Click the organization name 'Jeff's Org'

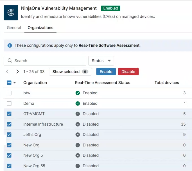click(x=32, y=135)
